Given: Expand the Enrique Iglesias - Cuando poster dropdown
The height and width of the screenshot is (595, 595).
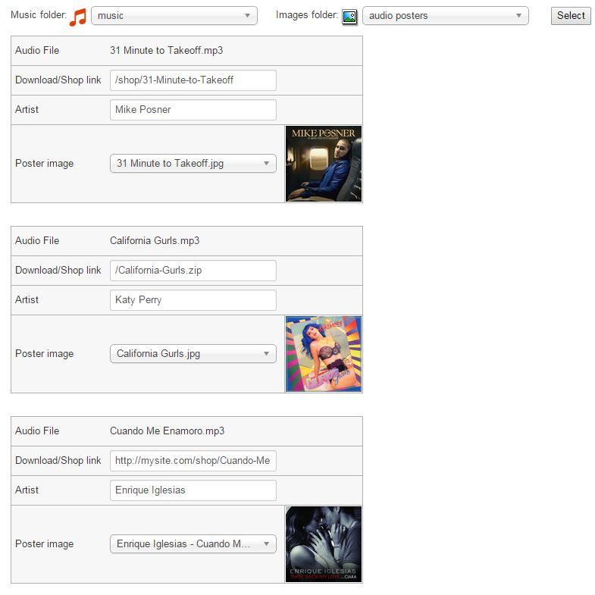Looking at the screenshot, I should click(x=193, y=544).
